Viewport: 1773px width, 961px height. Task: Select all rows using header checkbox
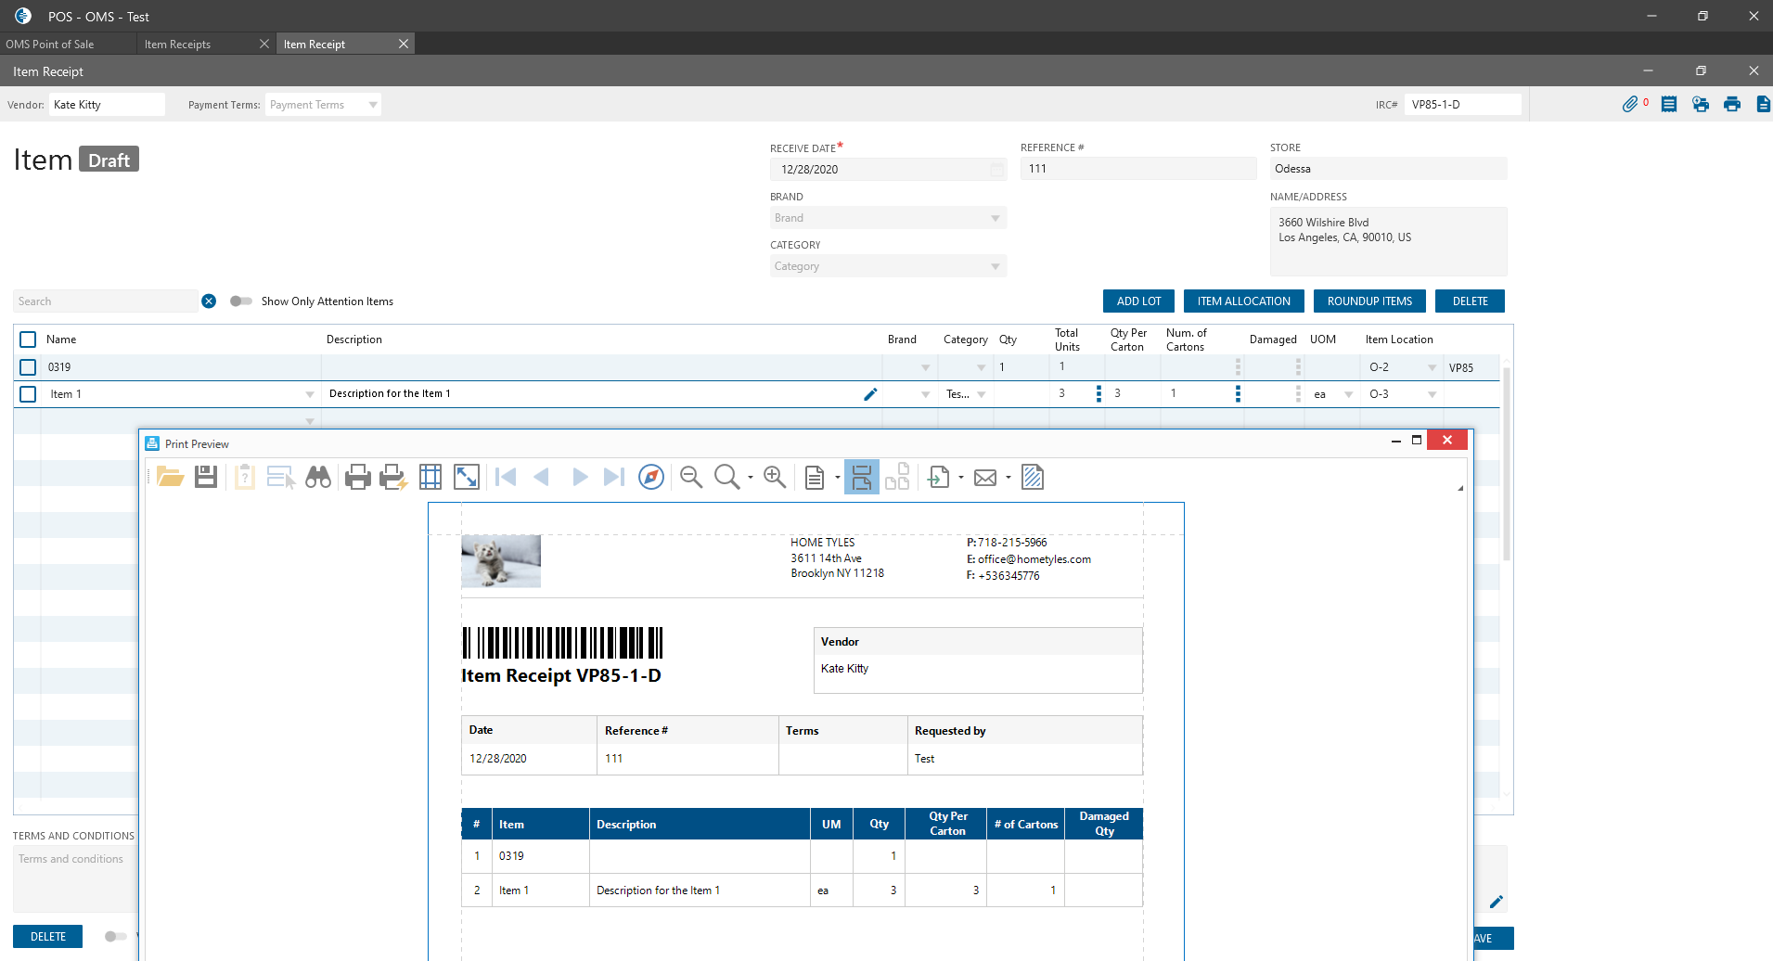[28, 340]
